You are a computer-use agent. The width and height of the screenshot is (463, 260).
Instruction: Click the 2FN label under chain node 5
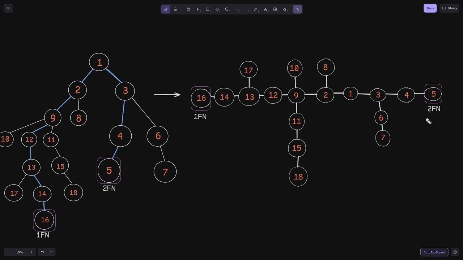point(434,109)
